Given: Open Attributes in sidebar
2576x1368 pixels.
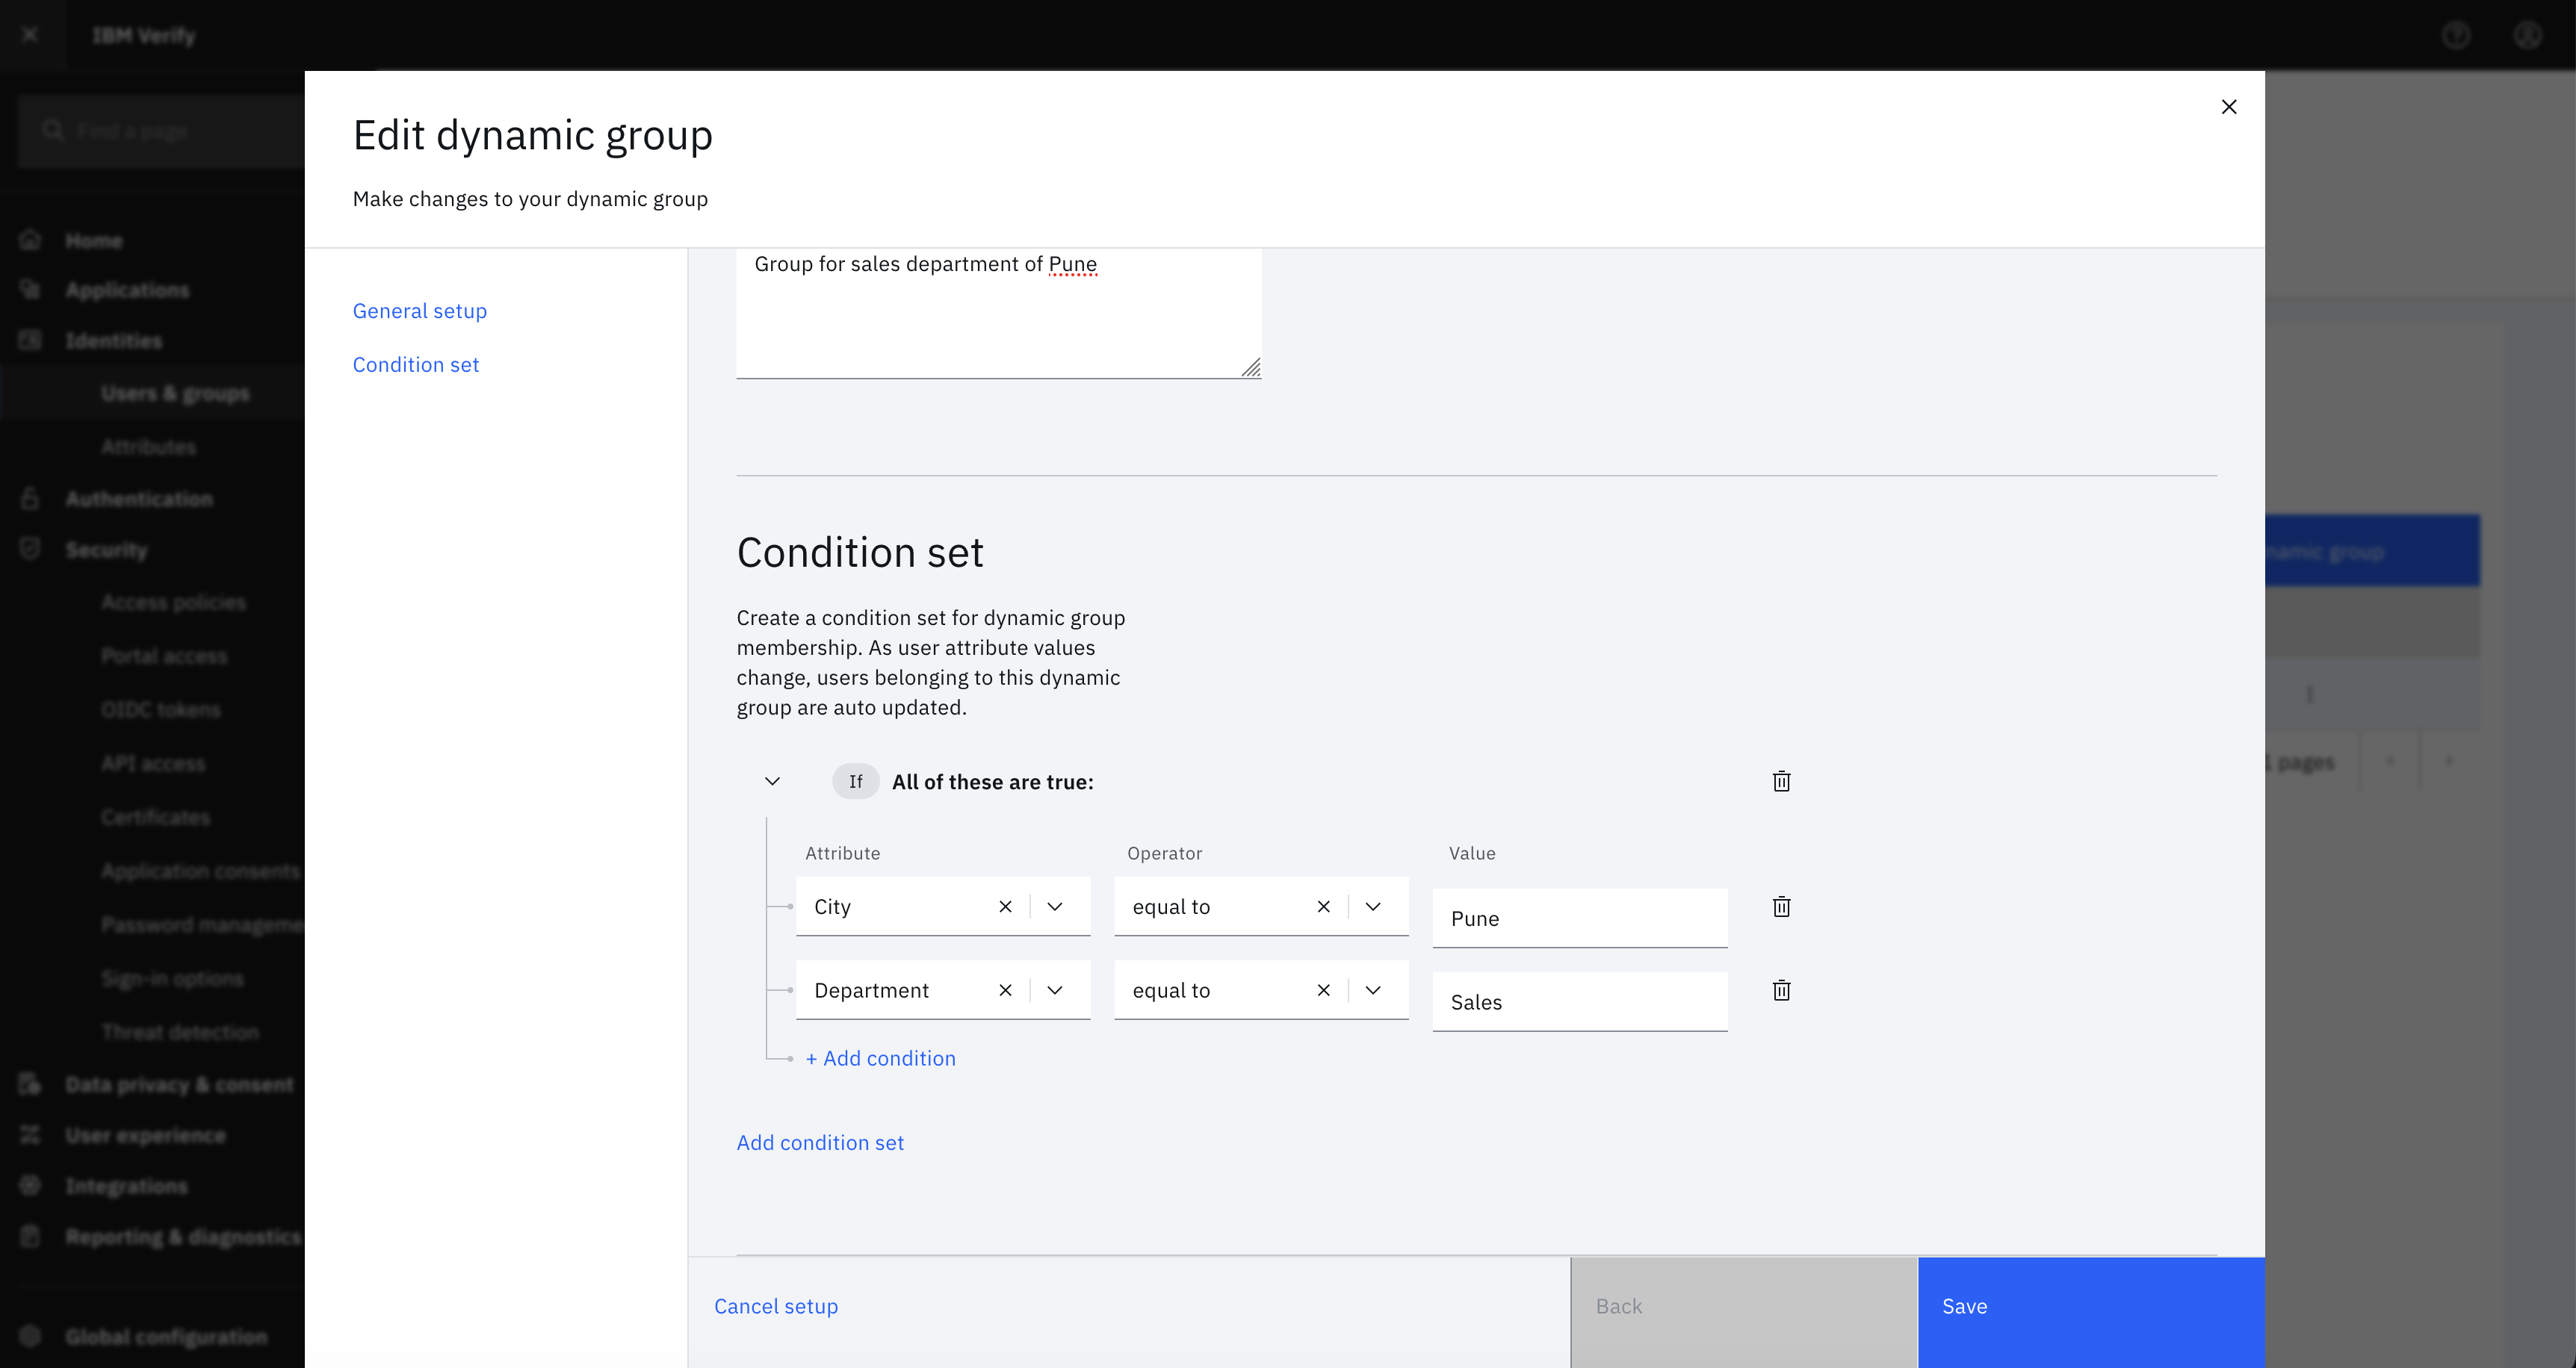Looking at the screenshot, I should tap(148, 447).
